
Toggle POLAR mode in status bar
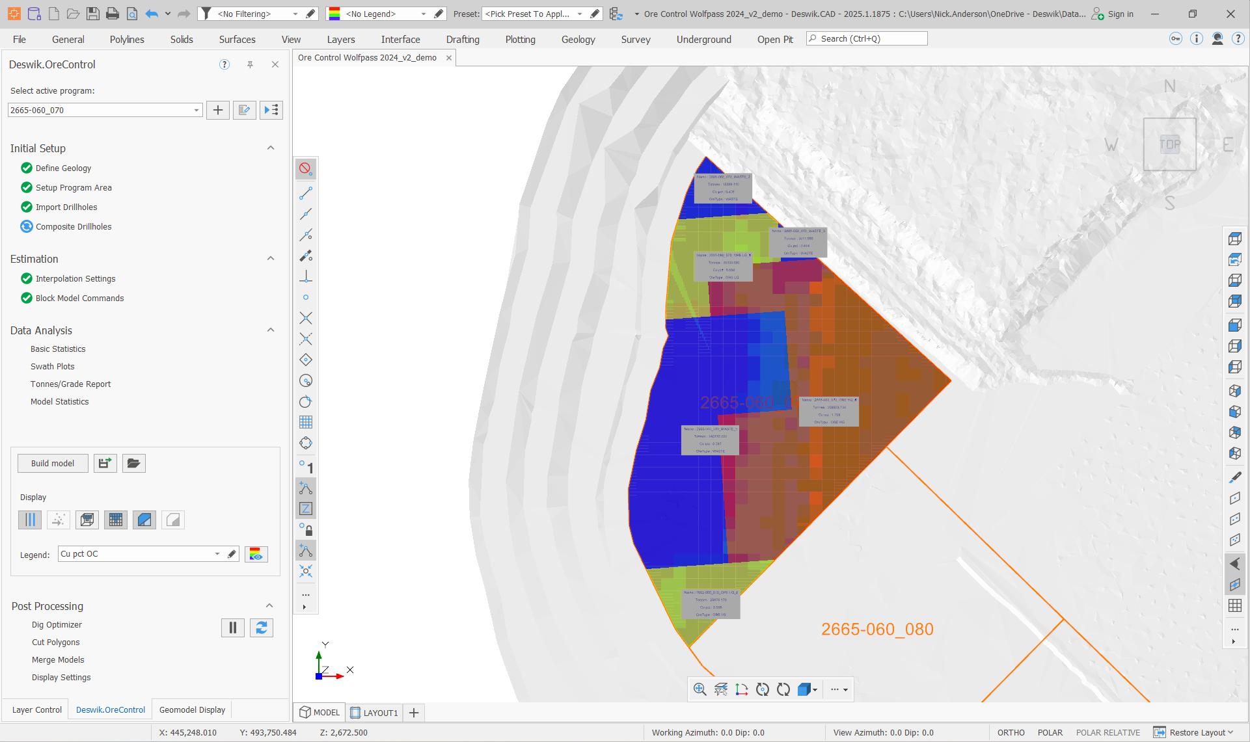pyautogui.click(x=1050, y=732)
